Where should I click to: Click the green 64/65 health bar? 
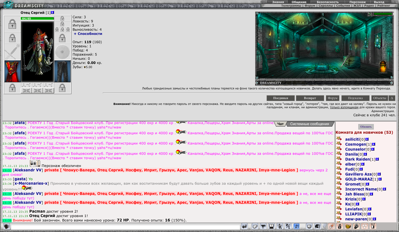(37, 19)
